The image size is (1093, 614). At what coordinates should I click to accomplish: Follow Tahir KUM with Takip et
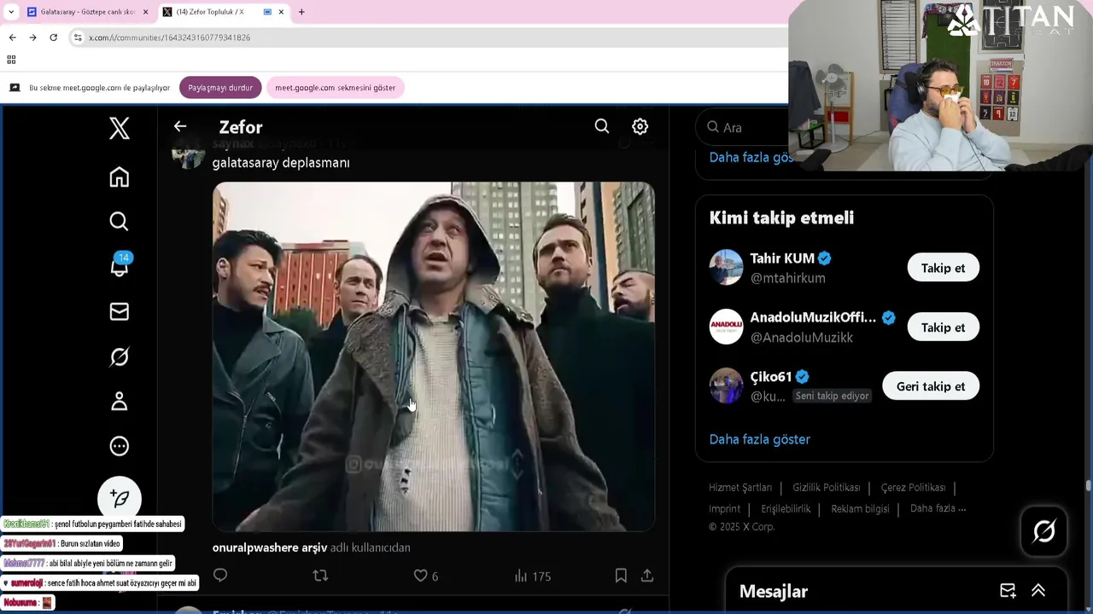(943, 268)
